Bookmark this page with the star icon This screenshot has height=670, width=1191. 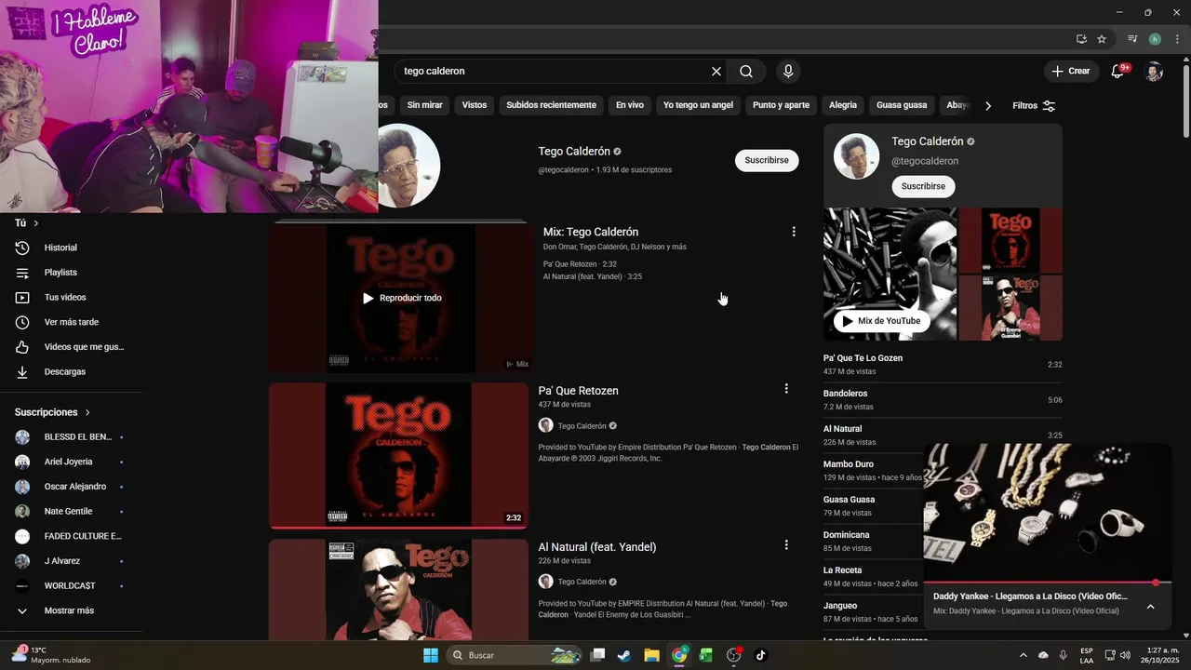click(x=1102, y=39)
